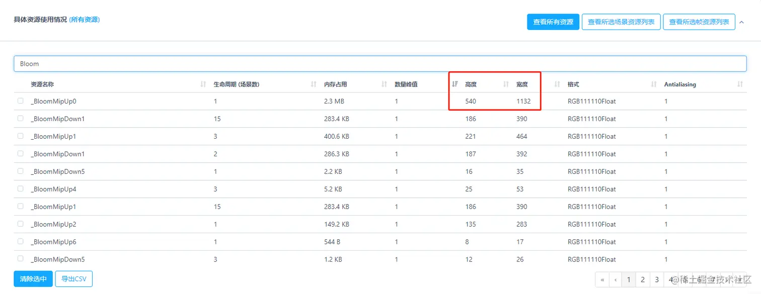Check the _BloomMipUp1 283.4 KB row
The width and height of the screenshot is (761, 294).
tap(20, 207)
